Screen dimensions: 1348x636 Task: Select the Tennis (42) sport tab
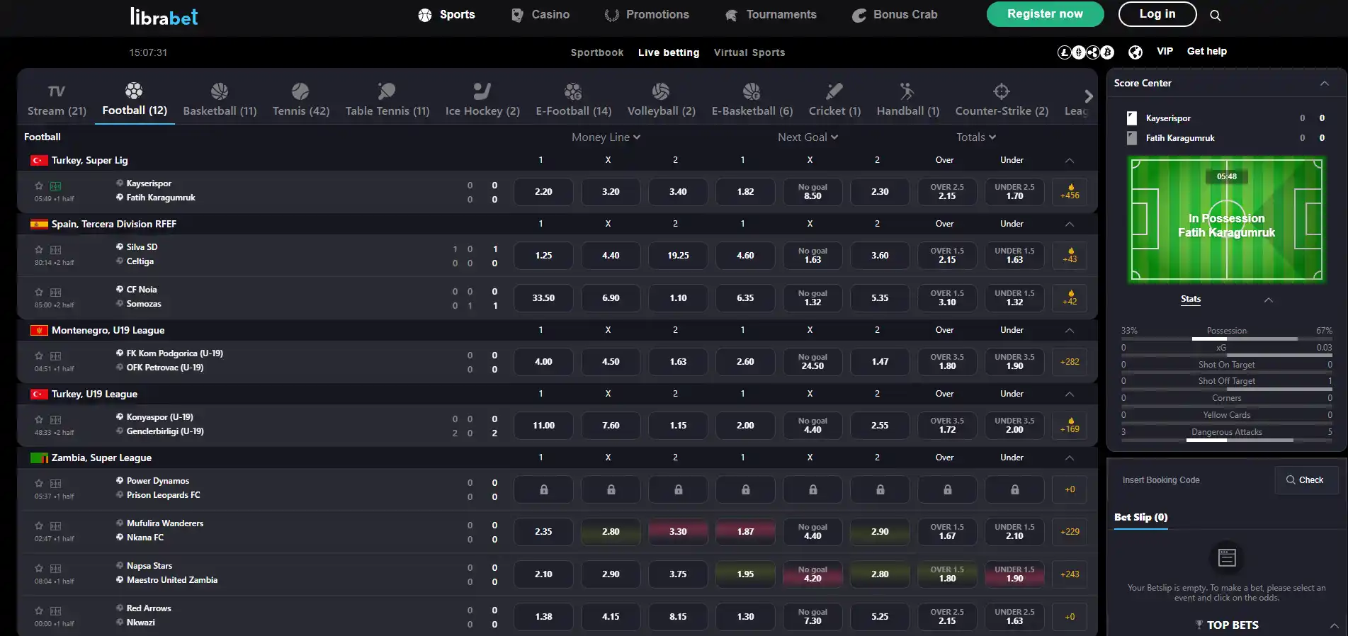click(x=301, y=100)
